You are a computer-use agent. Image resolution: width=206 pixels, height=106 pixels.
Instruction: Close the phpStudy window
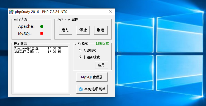coord(111,12)
